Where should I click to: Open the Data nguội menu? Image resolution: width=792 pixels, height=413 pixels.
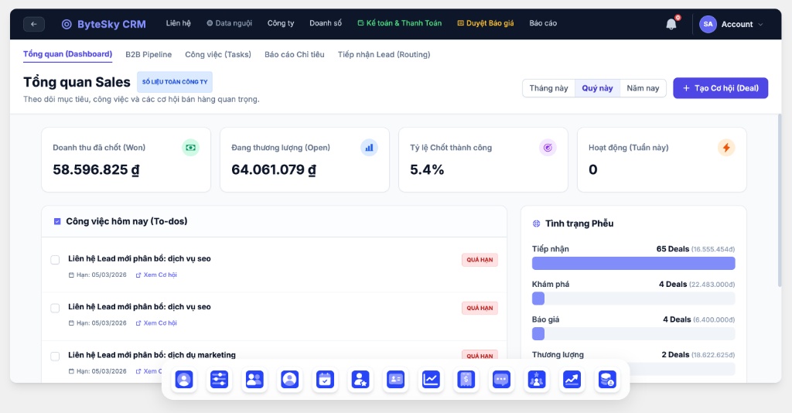pyautogui.click(x=229, y=23)
